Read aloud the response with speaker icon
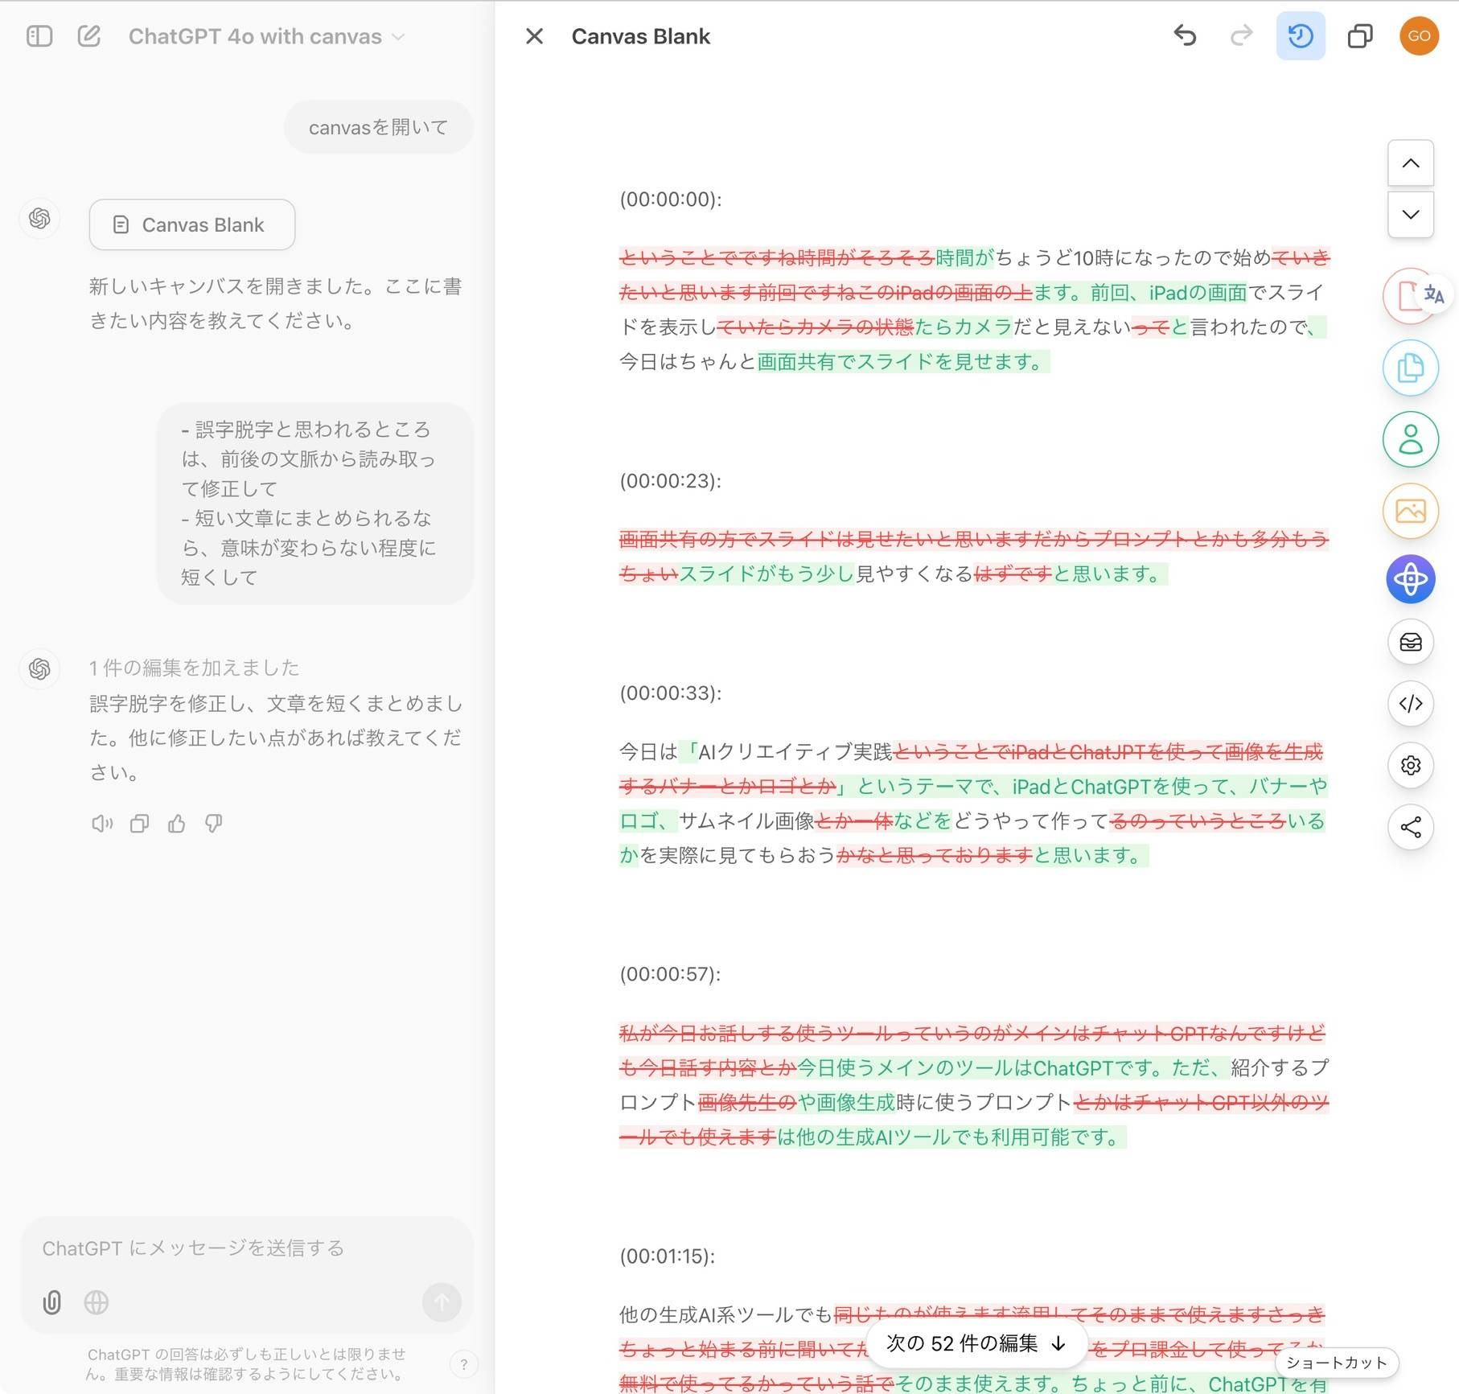The width and height of the screenshot is (1459, 1394). pyautogui.click(x=102, y=823)
